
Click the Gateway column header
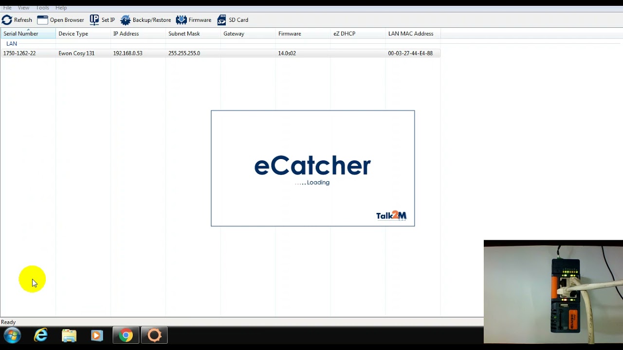click(248, 34)
